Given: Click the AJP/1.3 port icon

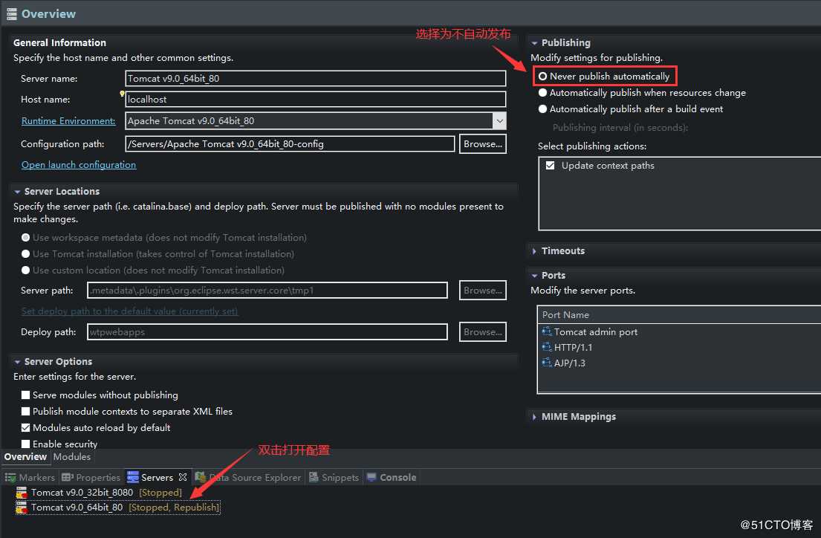Looking at the screenshot, I should click(x=547, y=363).
